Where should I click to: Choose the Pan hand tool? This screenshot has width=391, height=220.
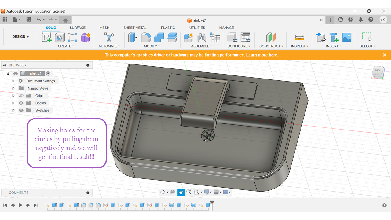coord(181,192)
